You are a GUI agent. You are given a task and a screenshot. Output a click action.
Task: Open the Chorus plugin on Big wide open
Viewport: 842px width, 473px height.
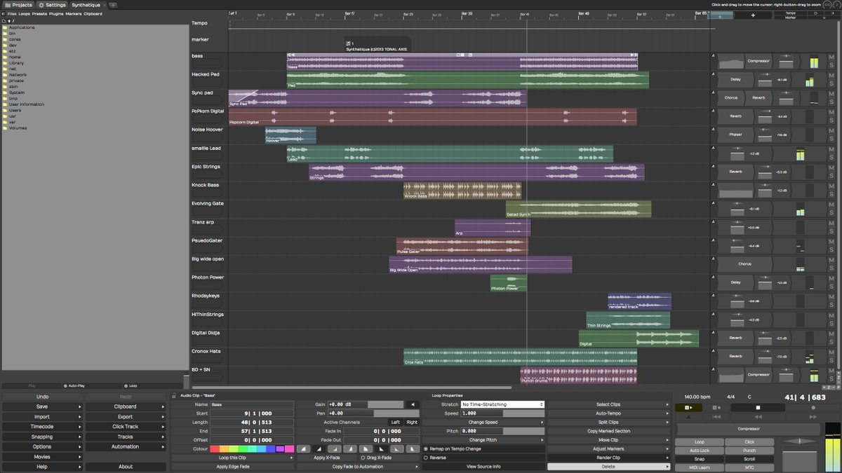coord(744,264)
